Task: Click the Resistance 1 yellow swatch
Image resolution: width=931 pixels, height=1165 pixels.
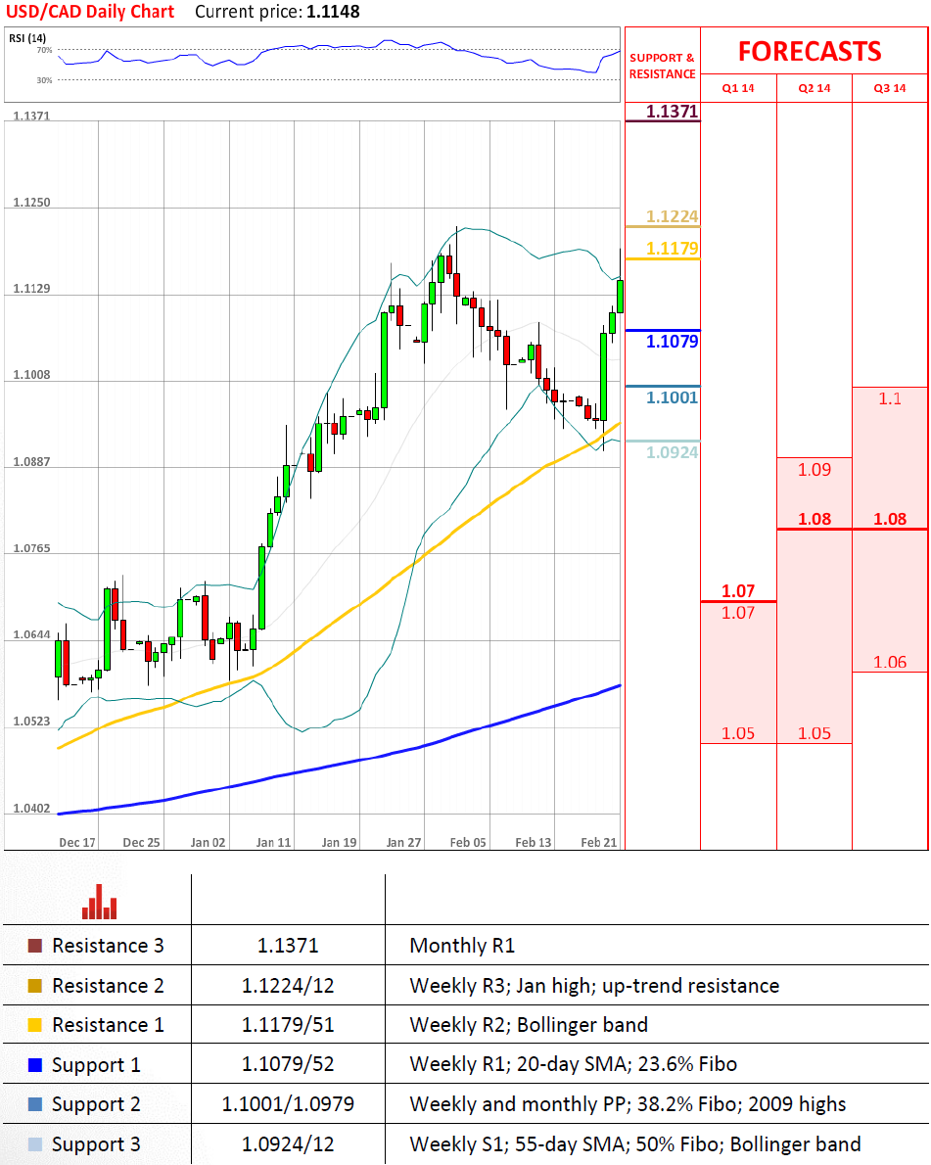Action: 35,1025
